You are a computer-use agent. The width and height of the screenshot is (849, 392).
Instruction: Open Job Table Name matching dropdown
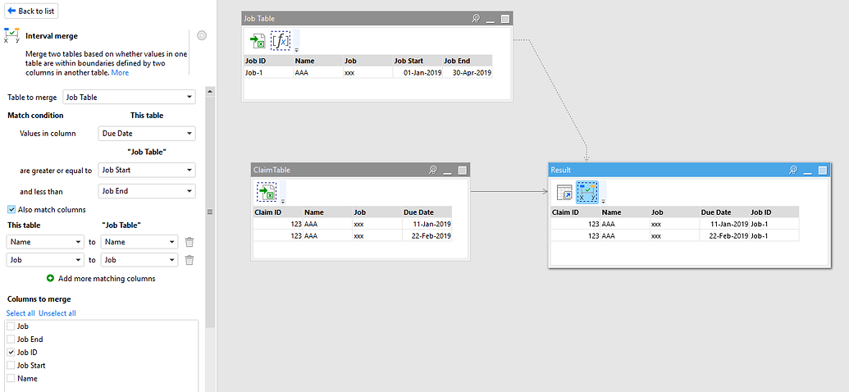[139, 242]
